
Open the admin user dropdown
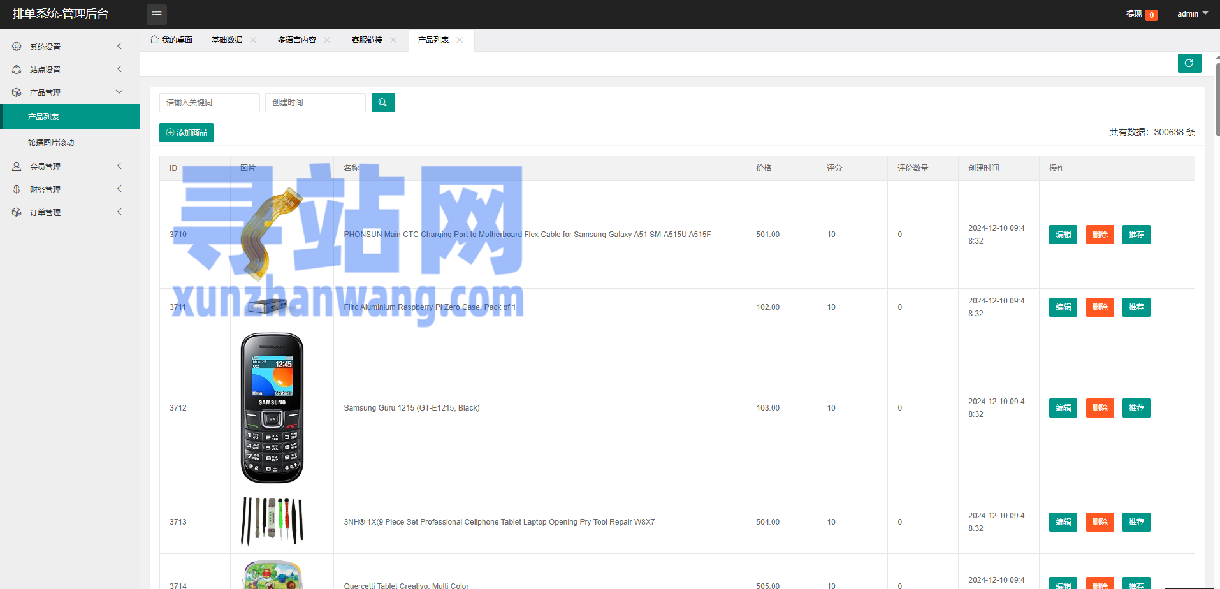coord(1193,14)
